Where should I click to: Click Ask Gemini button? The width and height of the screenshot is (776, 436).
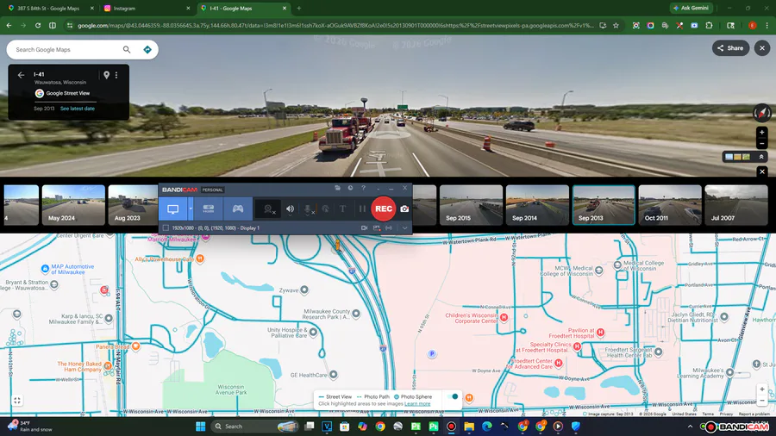[x=691, y=8]
